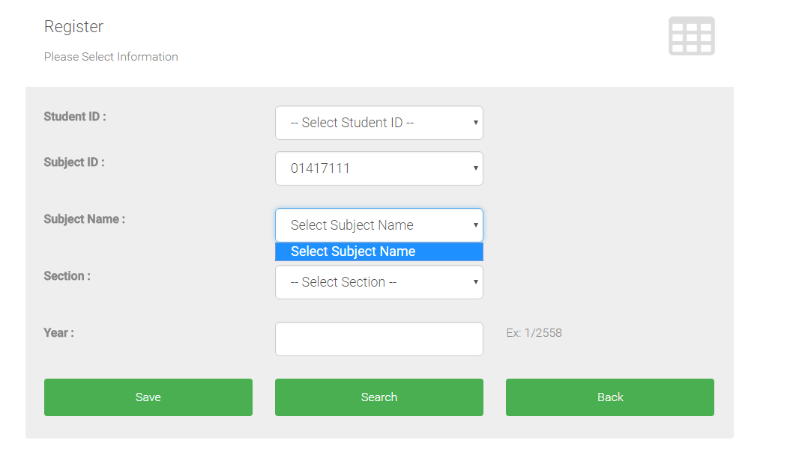Viewport: 787px width, 449px height.
Task: Click the Year text input field
Action: 379,339
